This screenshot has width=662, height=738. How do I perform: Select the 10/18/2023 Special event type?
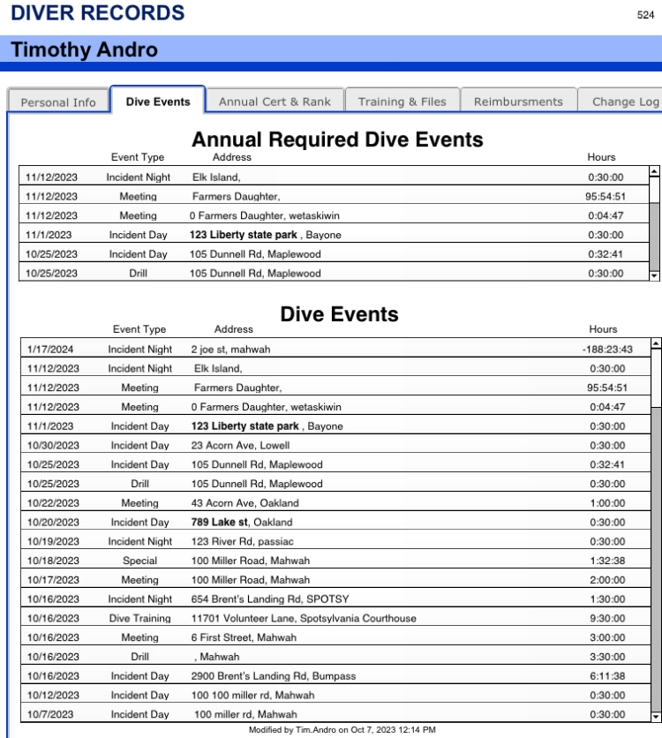[x=139, y=561]
